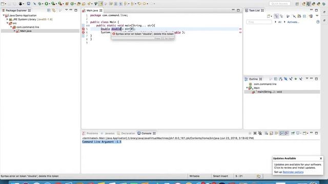Click error marker on line 6 gutter

coord(83,33)
